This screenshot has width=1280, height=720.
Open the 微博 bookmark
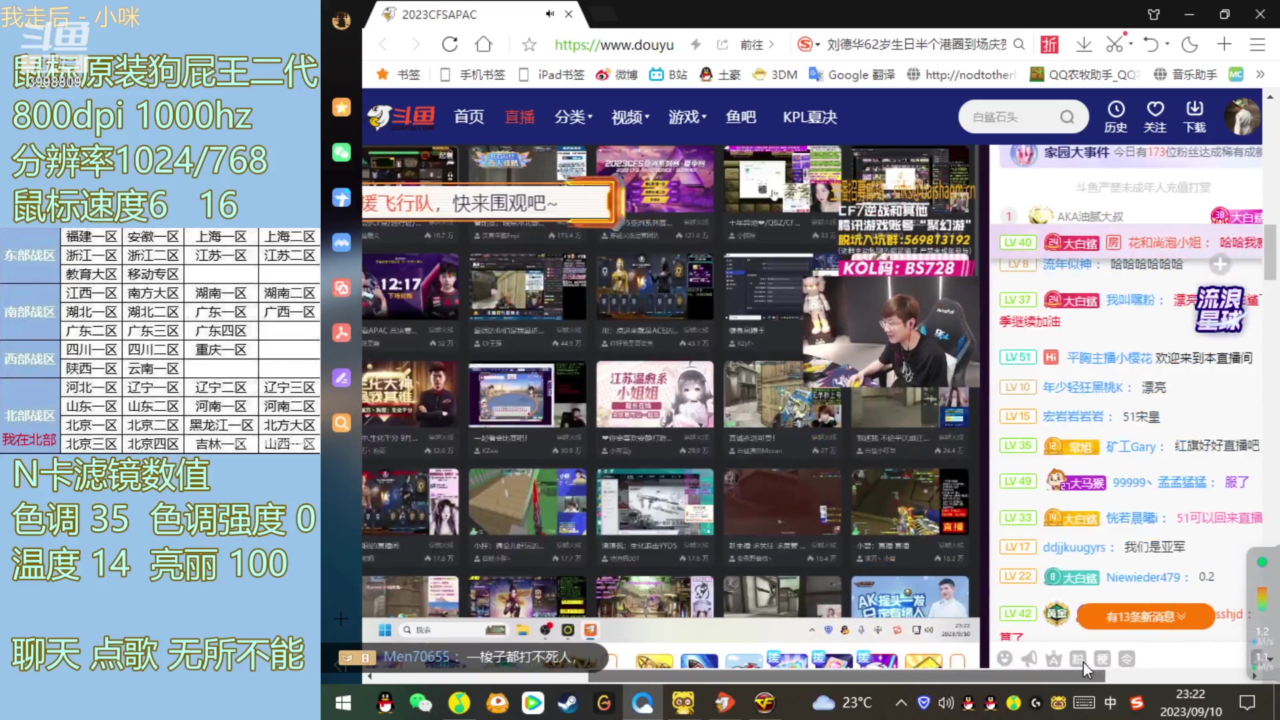coord(617,75)
